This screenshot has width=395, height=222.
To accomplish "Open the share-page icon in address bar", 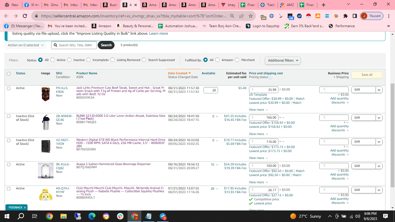I will point(241,16).
